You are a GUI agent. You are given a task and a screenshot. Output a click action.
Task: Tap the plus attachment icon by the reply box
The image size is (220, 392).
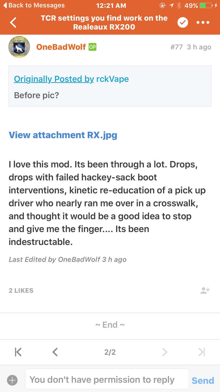(12, 380)
